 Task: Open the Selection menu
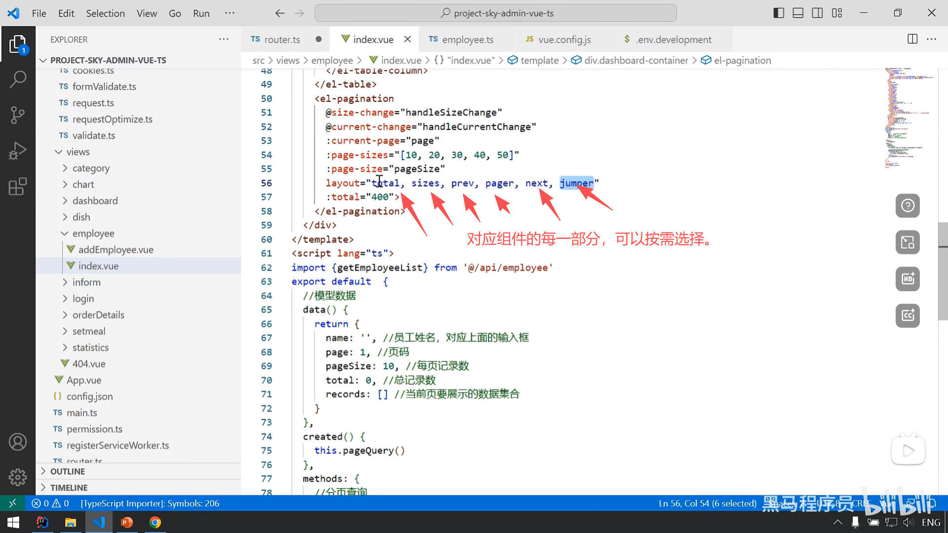click(105, 13)
